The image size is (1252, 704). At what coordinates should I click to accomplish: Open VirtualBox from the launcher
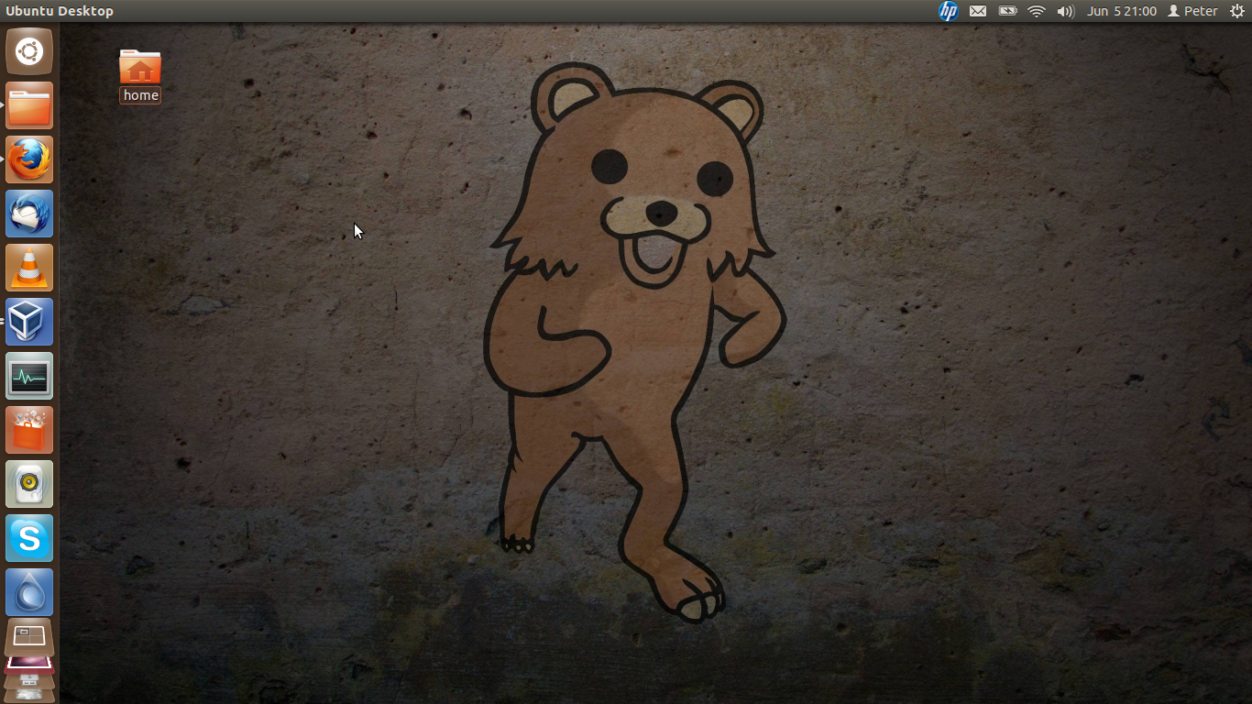pos(29,322)
